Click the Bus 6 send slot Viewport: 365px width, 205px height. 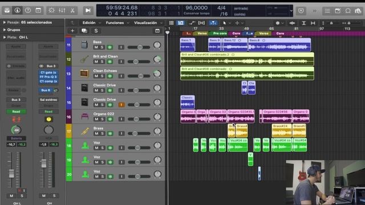click(46, 90)
